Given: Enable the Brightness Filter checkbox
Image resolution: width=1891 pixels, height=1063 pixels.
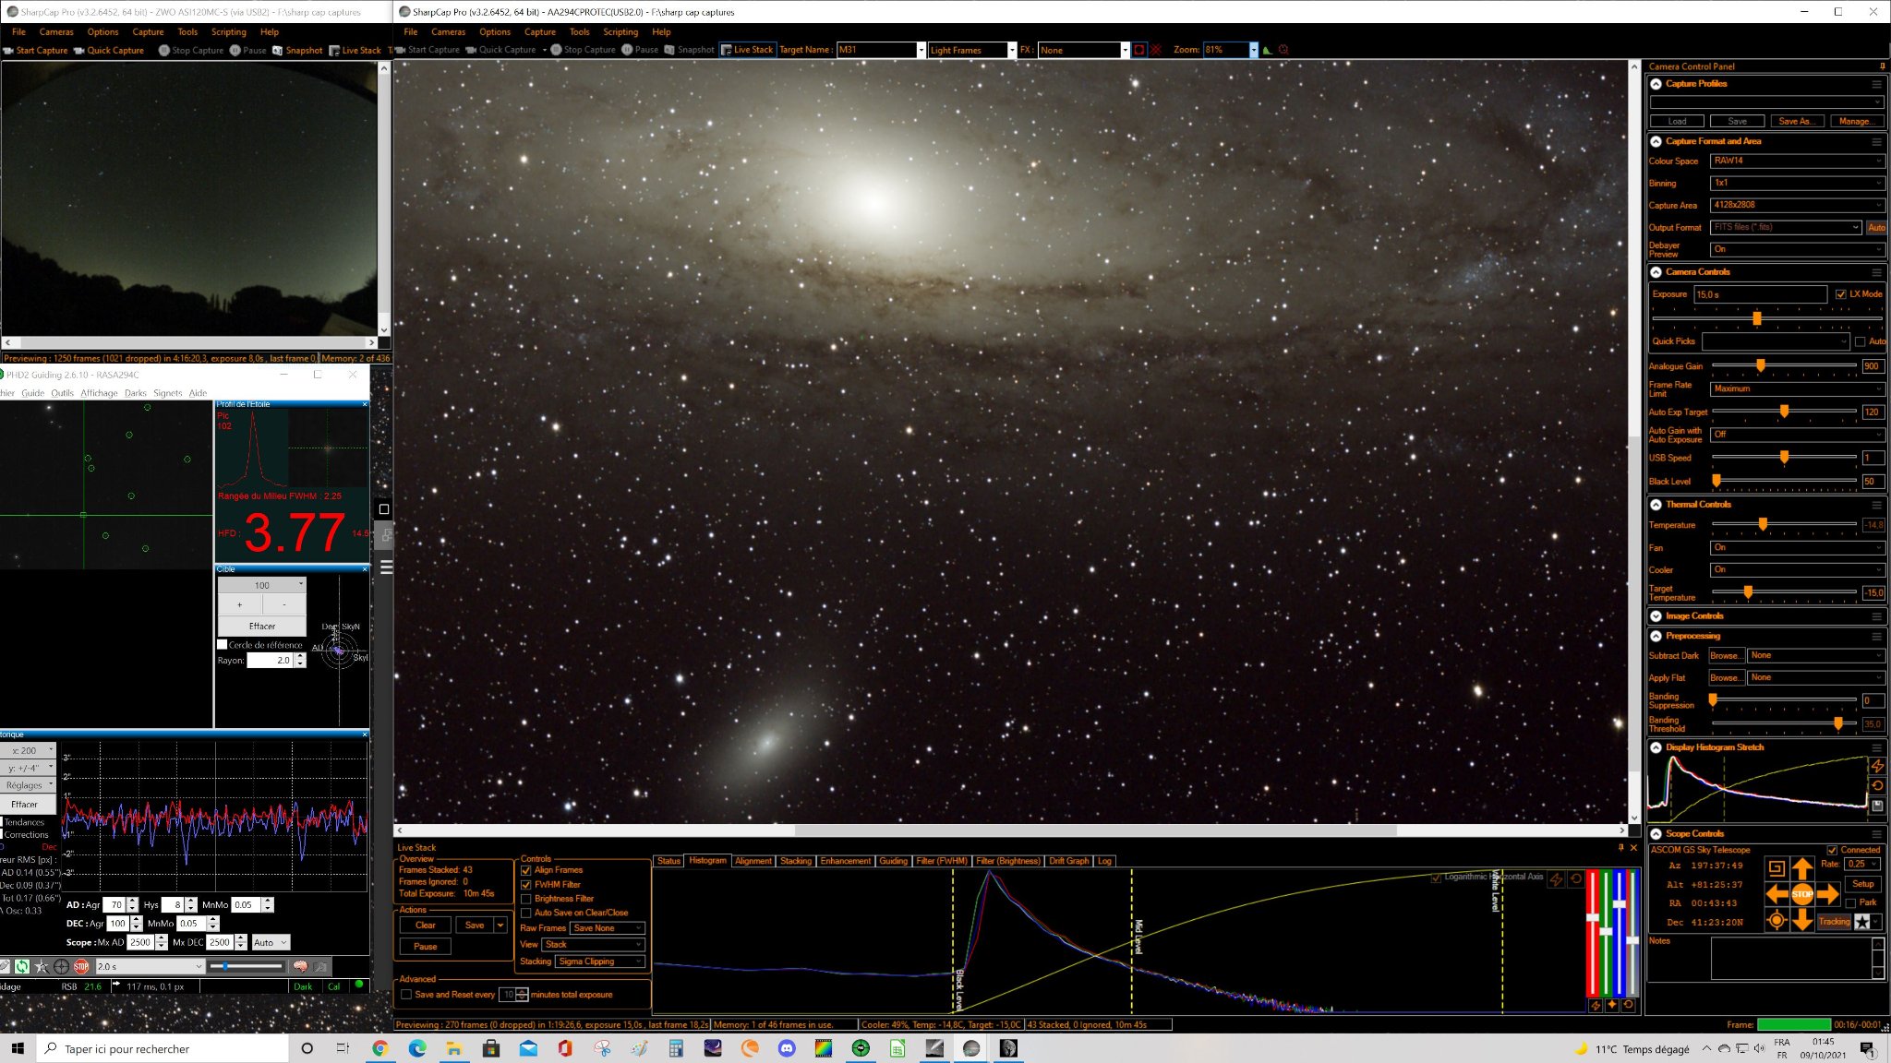Looking at the screenshot, I should (526, 899).
